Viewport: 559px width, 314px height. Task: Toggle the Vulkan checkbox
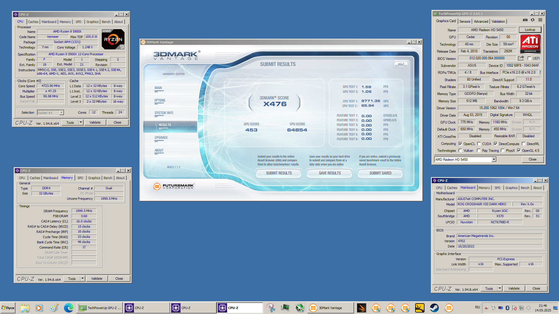460,150
